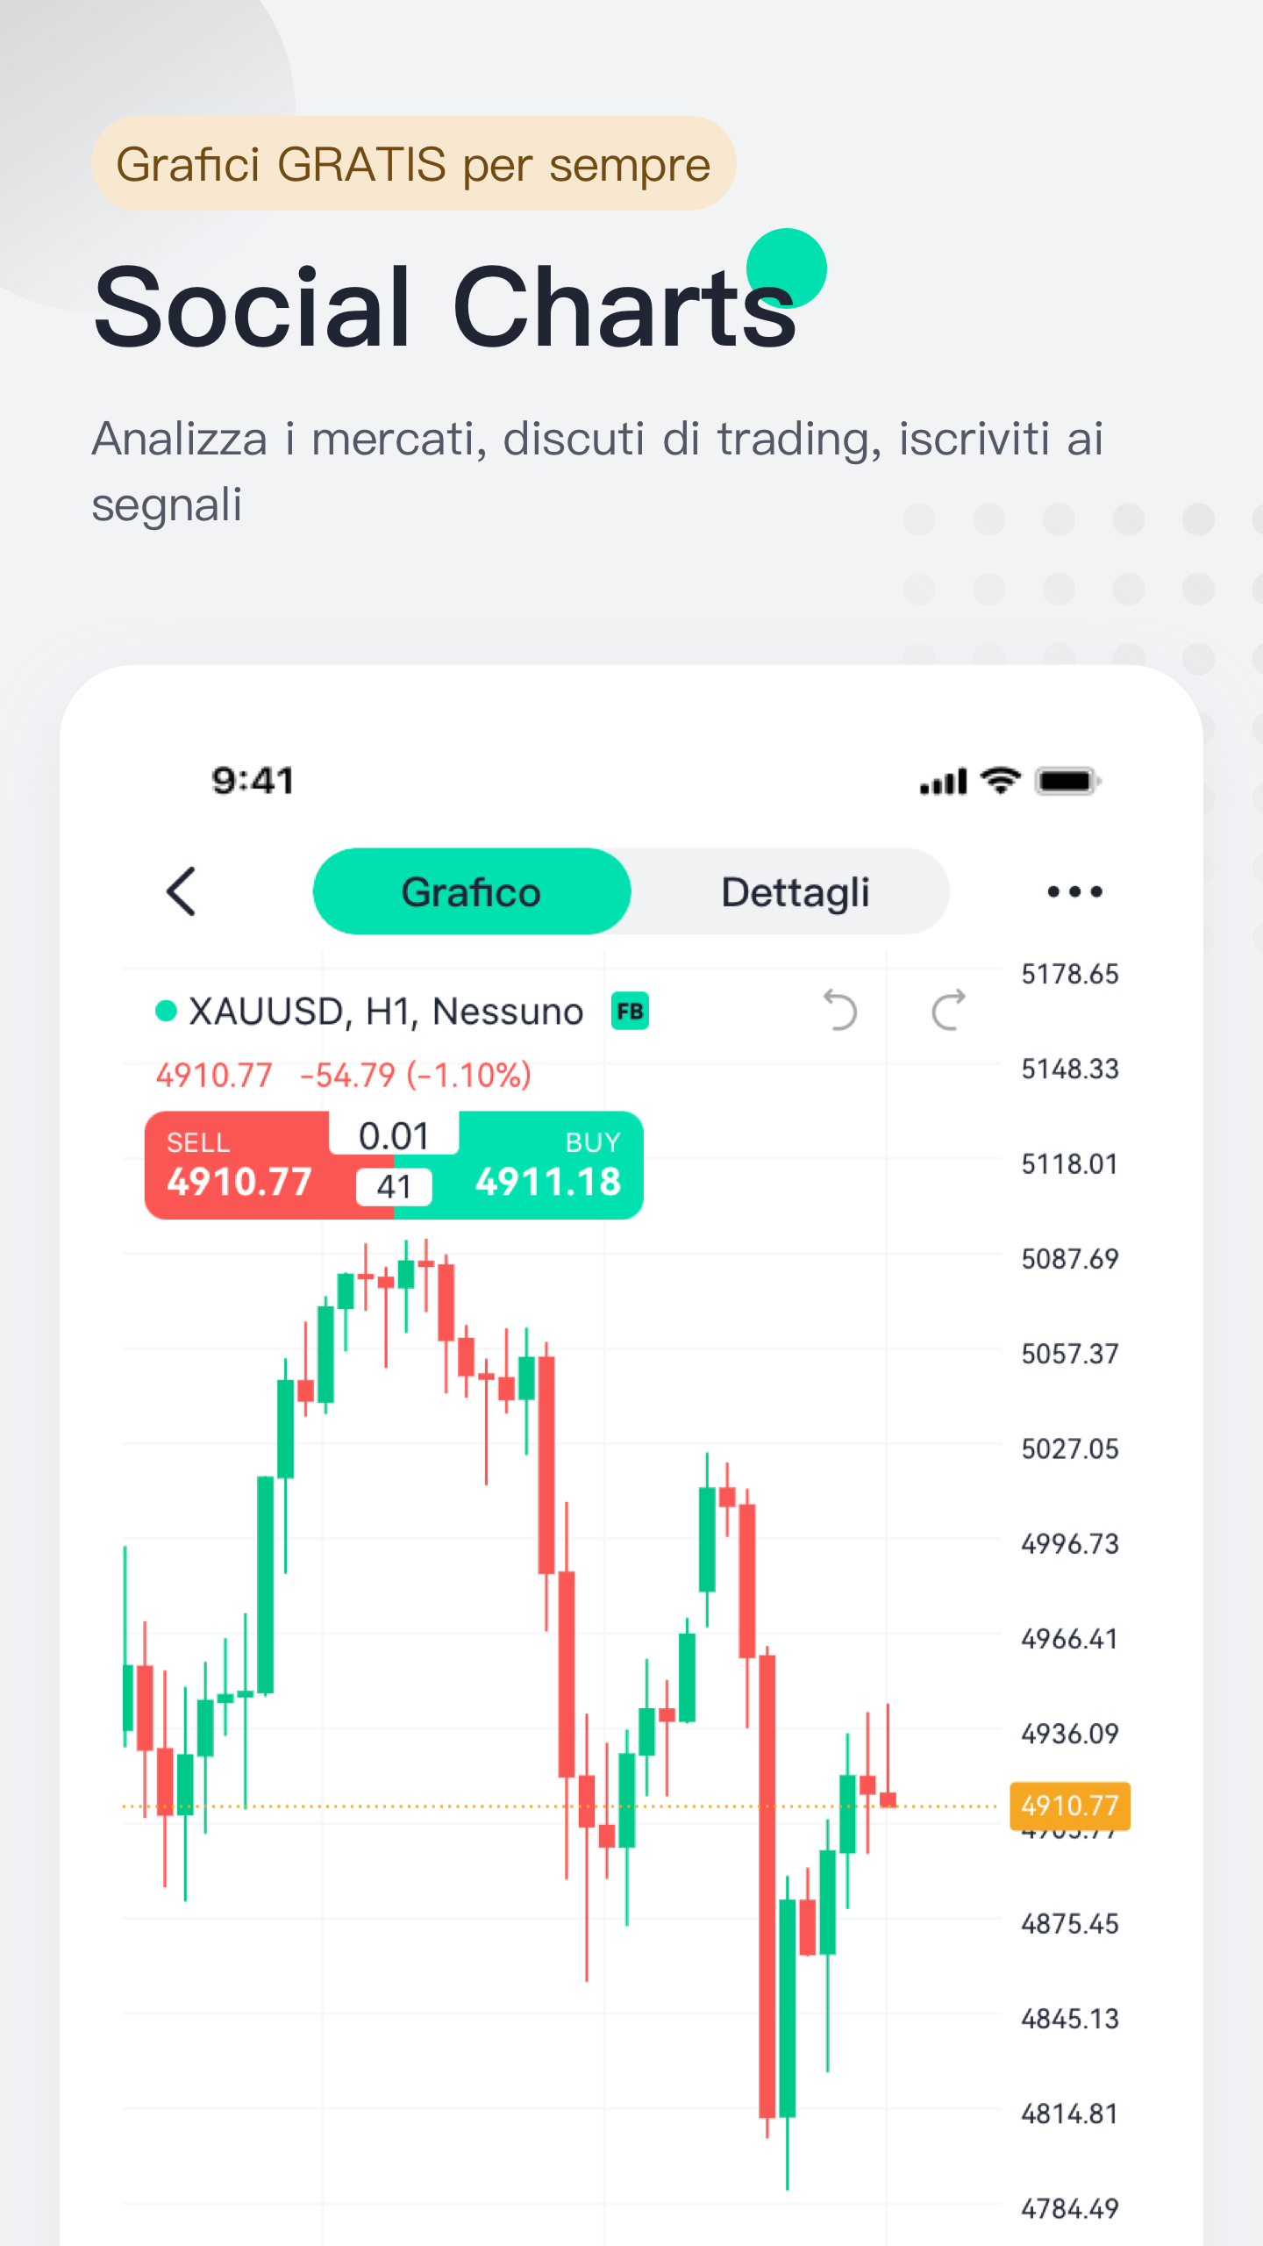Tap the battery status icon
The width and height of the screenshot is (1263, 2246).
[x=1067, y=781]
